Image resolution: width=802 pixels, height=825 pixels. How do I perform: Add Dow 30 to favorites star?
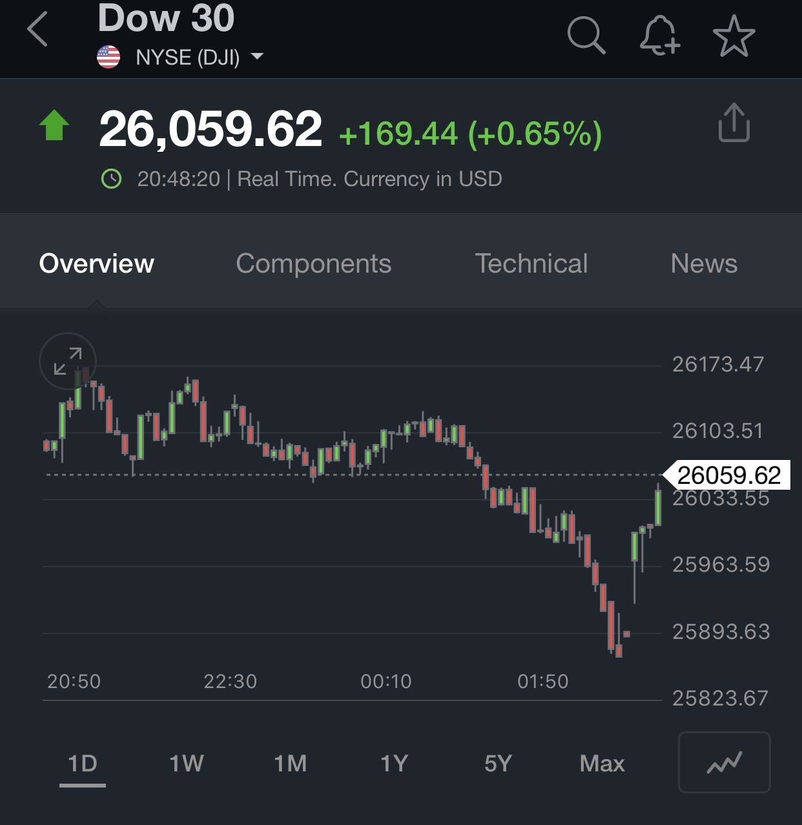[734, 36]
